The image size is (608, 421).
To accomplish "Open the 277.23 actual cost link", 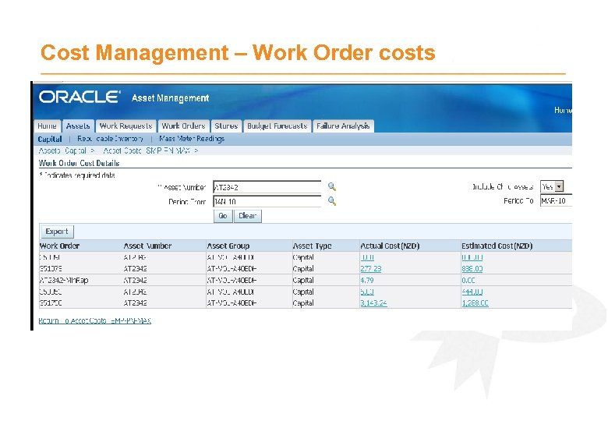I will [371, 269].
